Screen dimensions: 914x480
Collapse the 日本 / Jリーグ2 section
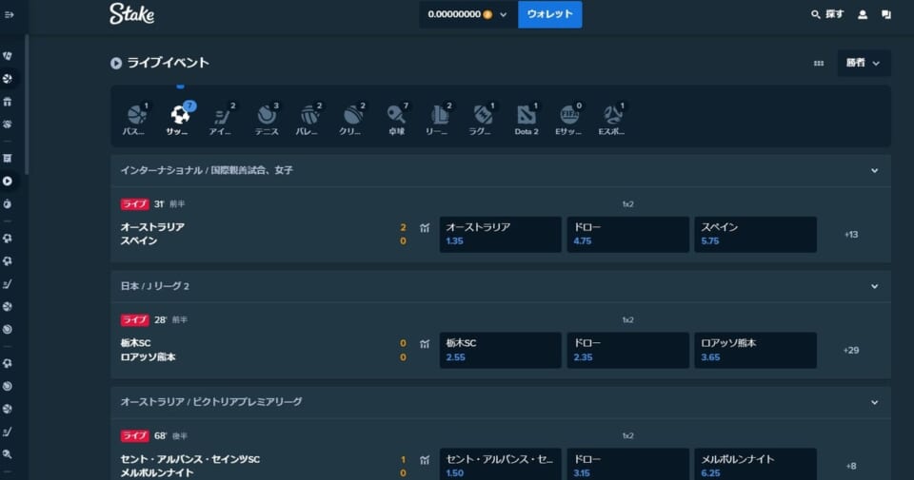874,286
